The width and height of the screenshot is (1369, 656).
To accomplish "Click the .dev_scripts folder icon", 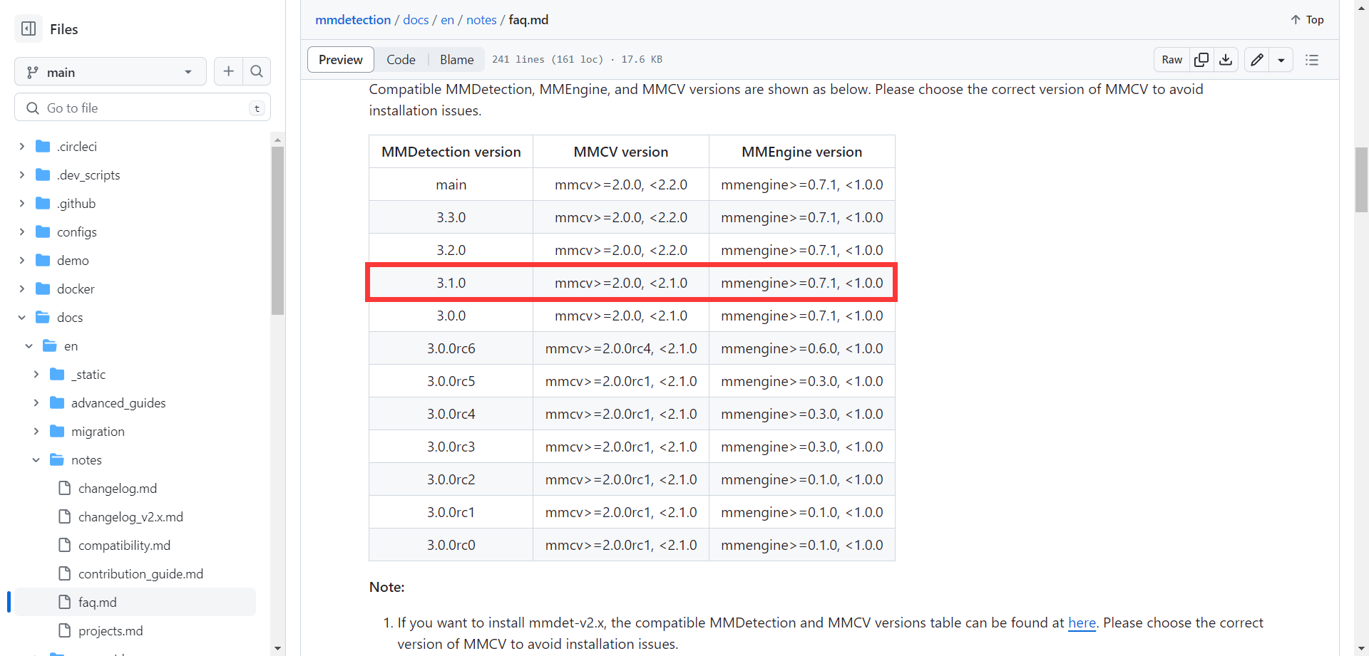I will pyautogui.click(x=43, y=175).
